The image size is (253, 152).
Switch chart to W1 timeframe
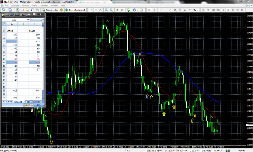click(x=238, y=10)
